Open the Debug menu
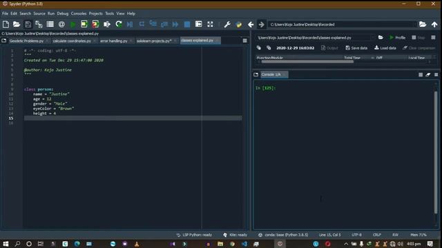This screenshot has width=442, height=248. pos(63,14)
